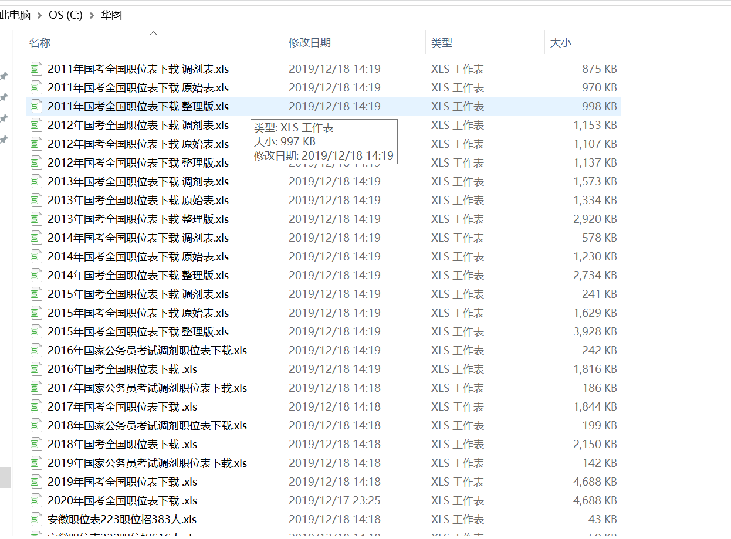Image resolution: width=731 pixels, height=539 pixels.
Task: Click size value 43 KB
Action: tap(603, 519)
